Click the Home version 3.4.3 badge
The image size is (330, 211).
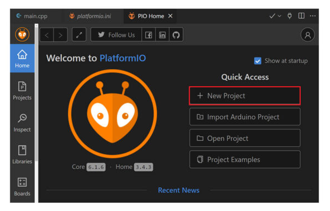[143, 167]
